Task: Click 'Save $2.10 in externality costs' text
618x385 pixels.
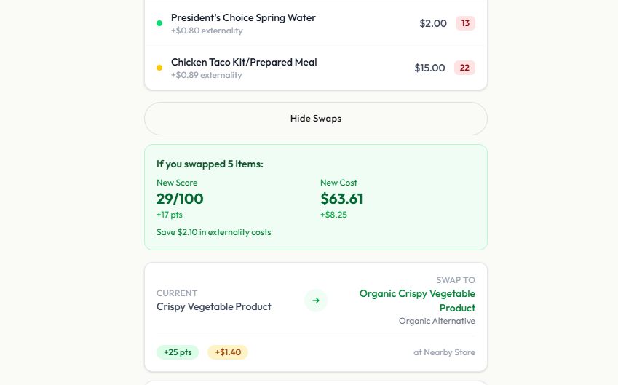Action: [213, 232]
